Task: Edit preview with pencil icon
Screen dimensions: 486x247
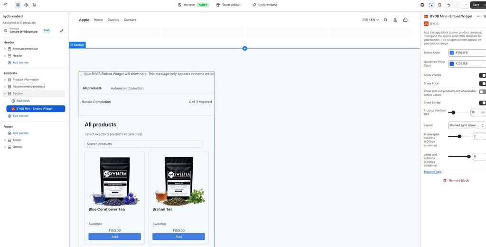Action: (x=62, y=31)
